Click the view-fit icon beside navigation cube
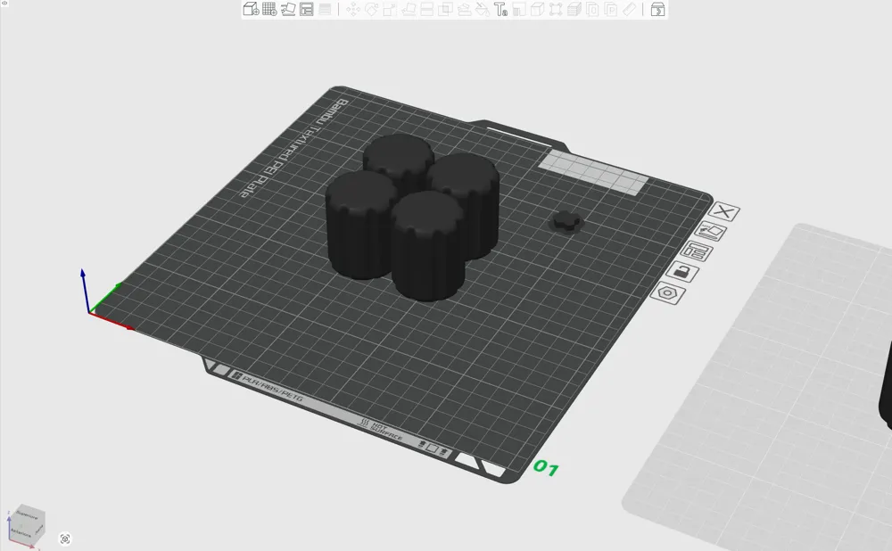This screenshot has height=551, width=892. click(65, 539)
